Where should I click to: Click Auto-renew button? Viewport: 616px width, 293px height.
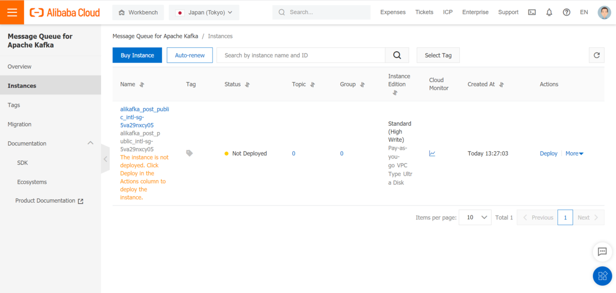point(189,55)
